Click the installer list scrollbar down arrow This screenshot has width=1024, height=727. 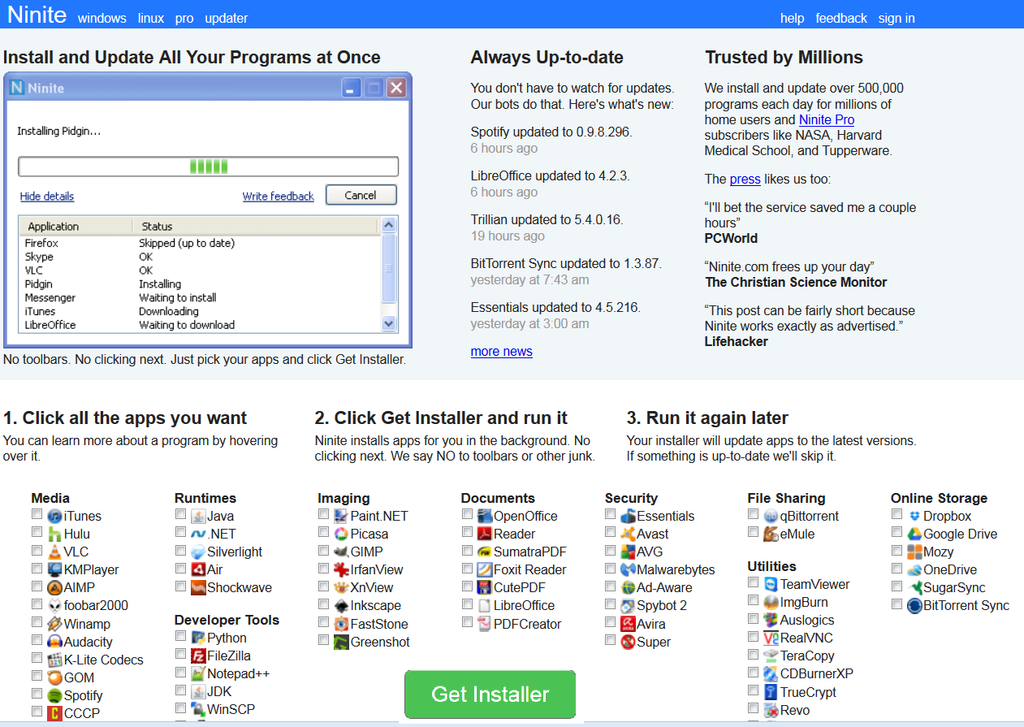[x=388, y=323]
